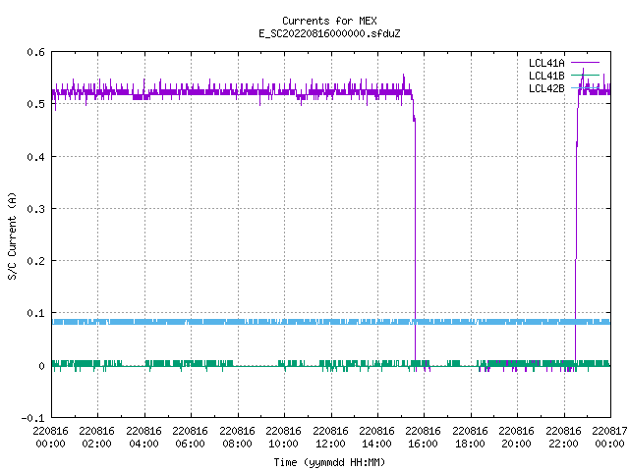Click the 220816 08:00 x-axis tick label
629x471 pixels.
[x=237, y=438]
